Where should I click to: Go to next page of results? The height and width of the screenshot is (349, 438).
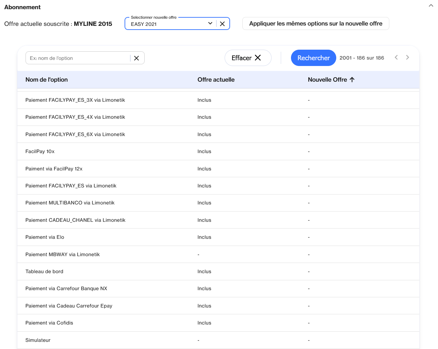407,57
